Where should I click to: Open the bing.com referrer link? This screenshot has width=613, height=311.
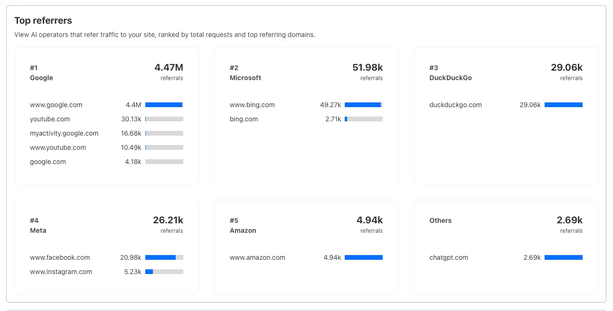click(244, 119)
